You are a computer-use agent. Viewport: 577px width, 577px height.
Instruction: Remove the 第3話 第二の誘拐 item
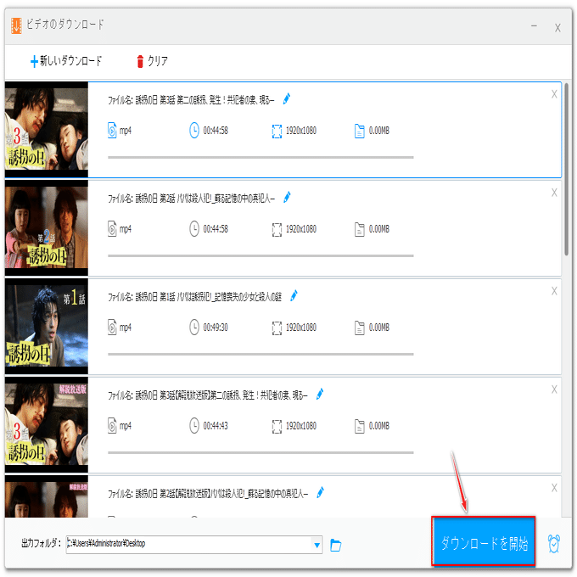click(554, 94)
